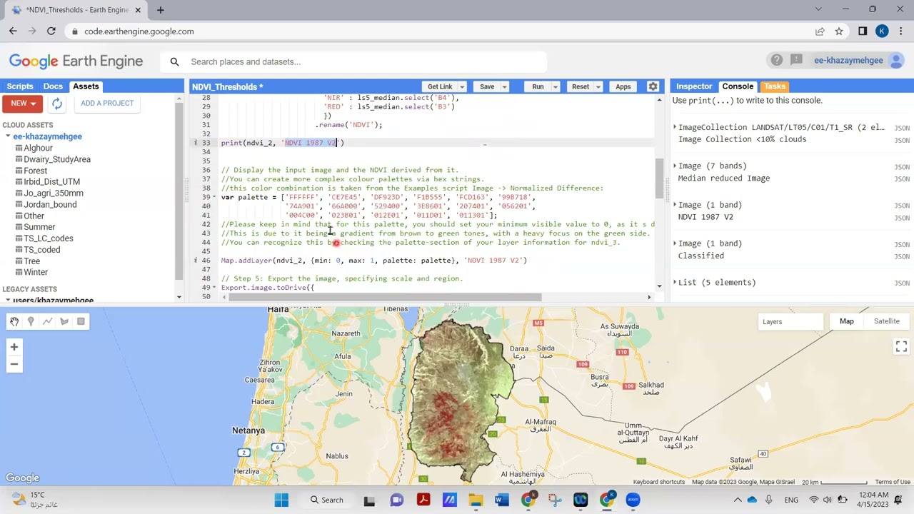Image resolution: width=914 pixels, height=514 pixels.
Task: Click the code editor vertical scrollbar
Action: pos(659,178)
